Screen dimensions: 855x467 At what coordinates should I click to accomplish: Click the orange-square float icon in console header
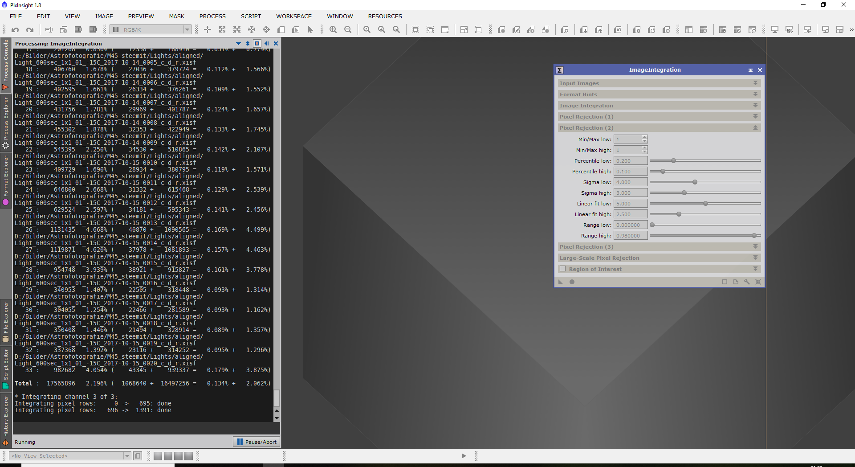pos(257,43)
